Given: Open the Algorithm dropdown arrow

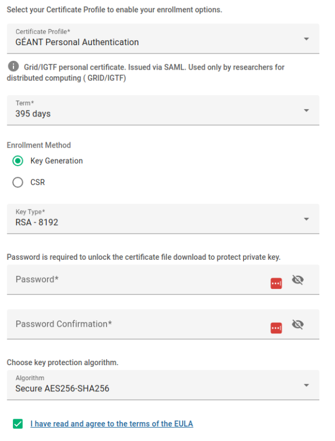Looking at the screenshot, I should coord(306,385).
